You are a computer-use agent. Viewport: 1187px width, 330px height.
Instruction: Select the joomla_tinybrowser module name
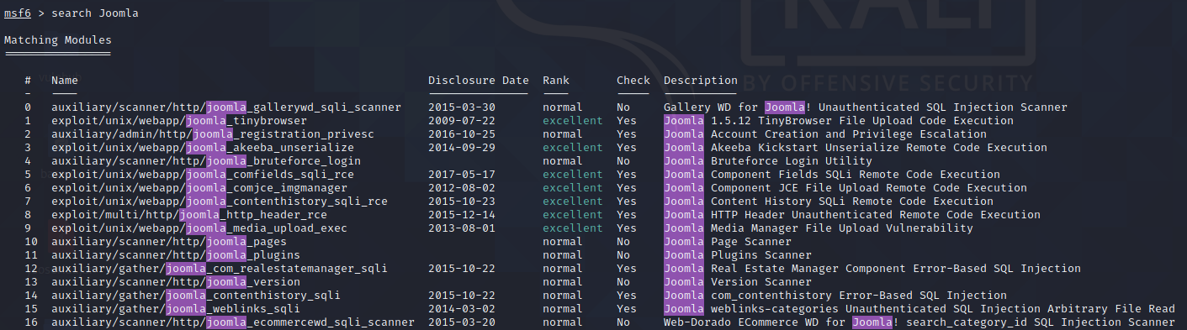point(179,121)
